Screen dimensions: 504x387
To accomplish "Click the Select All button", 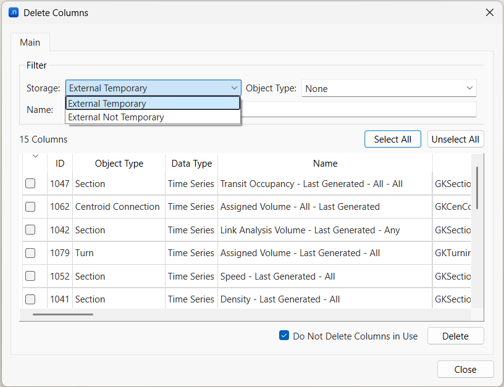I will (x=392, y=139).
